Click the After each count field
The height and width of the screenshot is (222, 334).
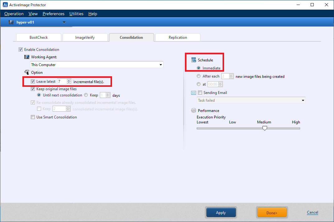225,76
